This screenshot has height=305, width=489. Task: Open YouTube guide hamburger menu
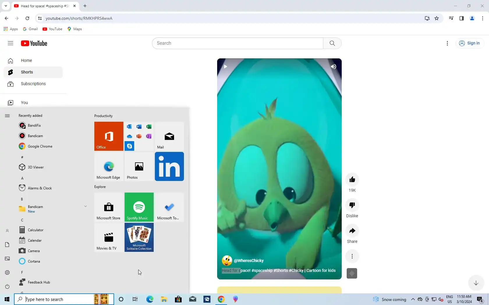tap(10, 43)
